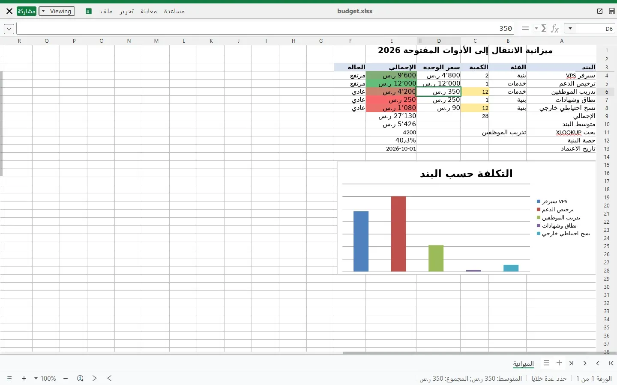
Task: Select column E header
Action: coord(391,41)
